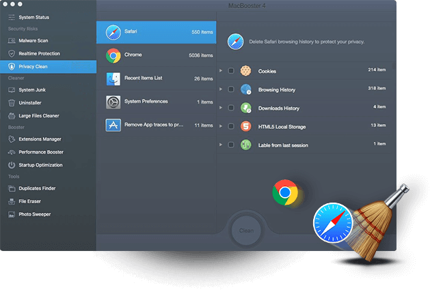Image resolution: width=430 pixels, height=294 pixels.
Task: Select Remove App traces row
Action: coord(157,125)
